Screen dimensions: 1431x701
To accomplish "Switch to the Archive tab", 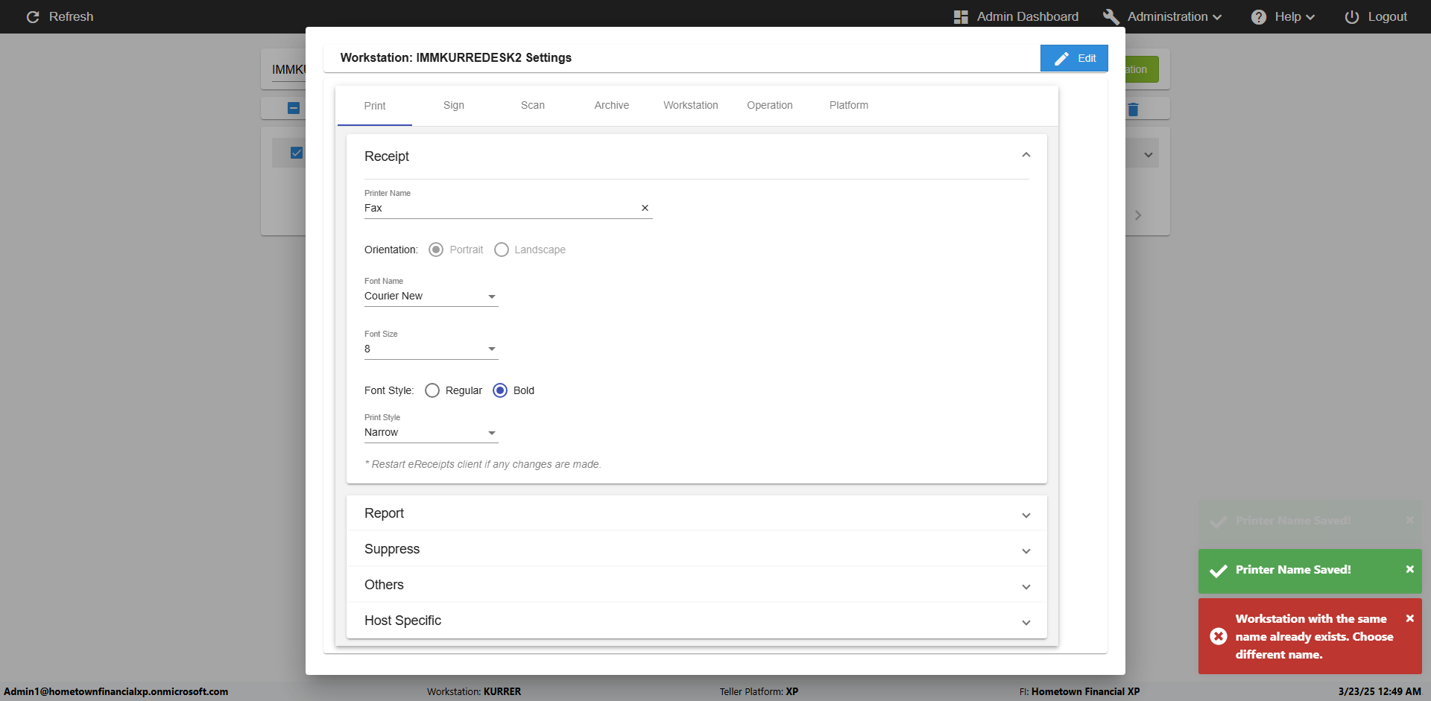I will pos(611,105).
